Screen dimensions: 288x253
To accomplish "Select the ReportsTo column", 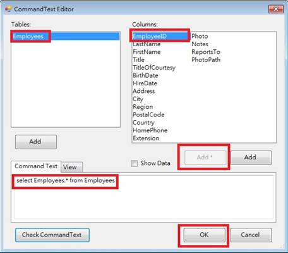I will tap(206, 52).
